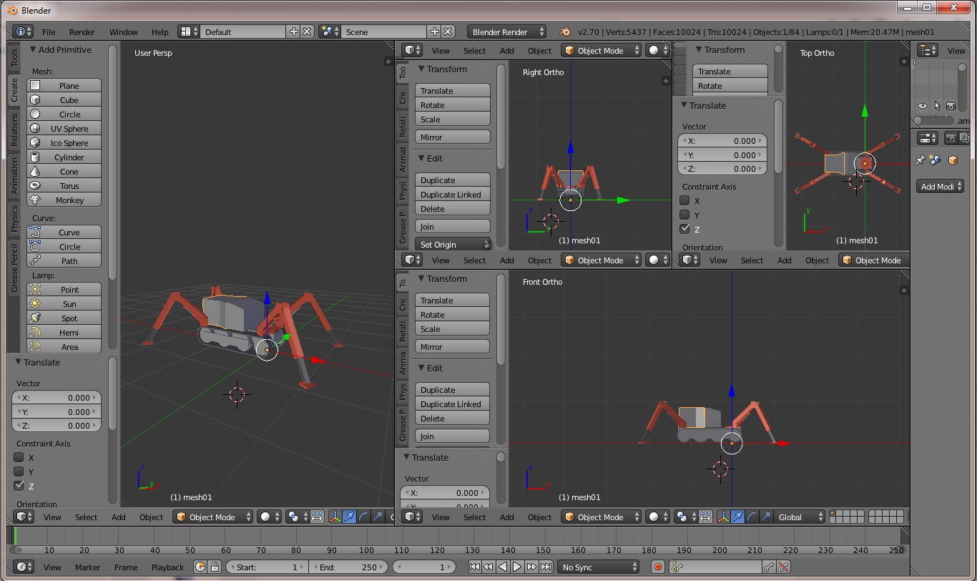This screenshot has height=581, width=977.
Task: Click Join in Right Ortho panel
Action: pyautogui.click(x=452, y=227)
